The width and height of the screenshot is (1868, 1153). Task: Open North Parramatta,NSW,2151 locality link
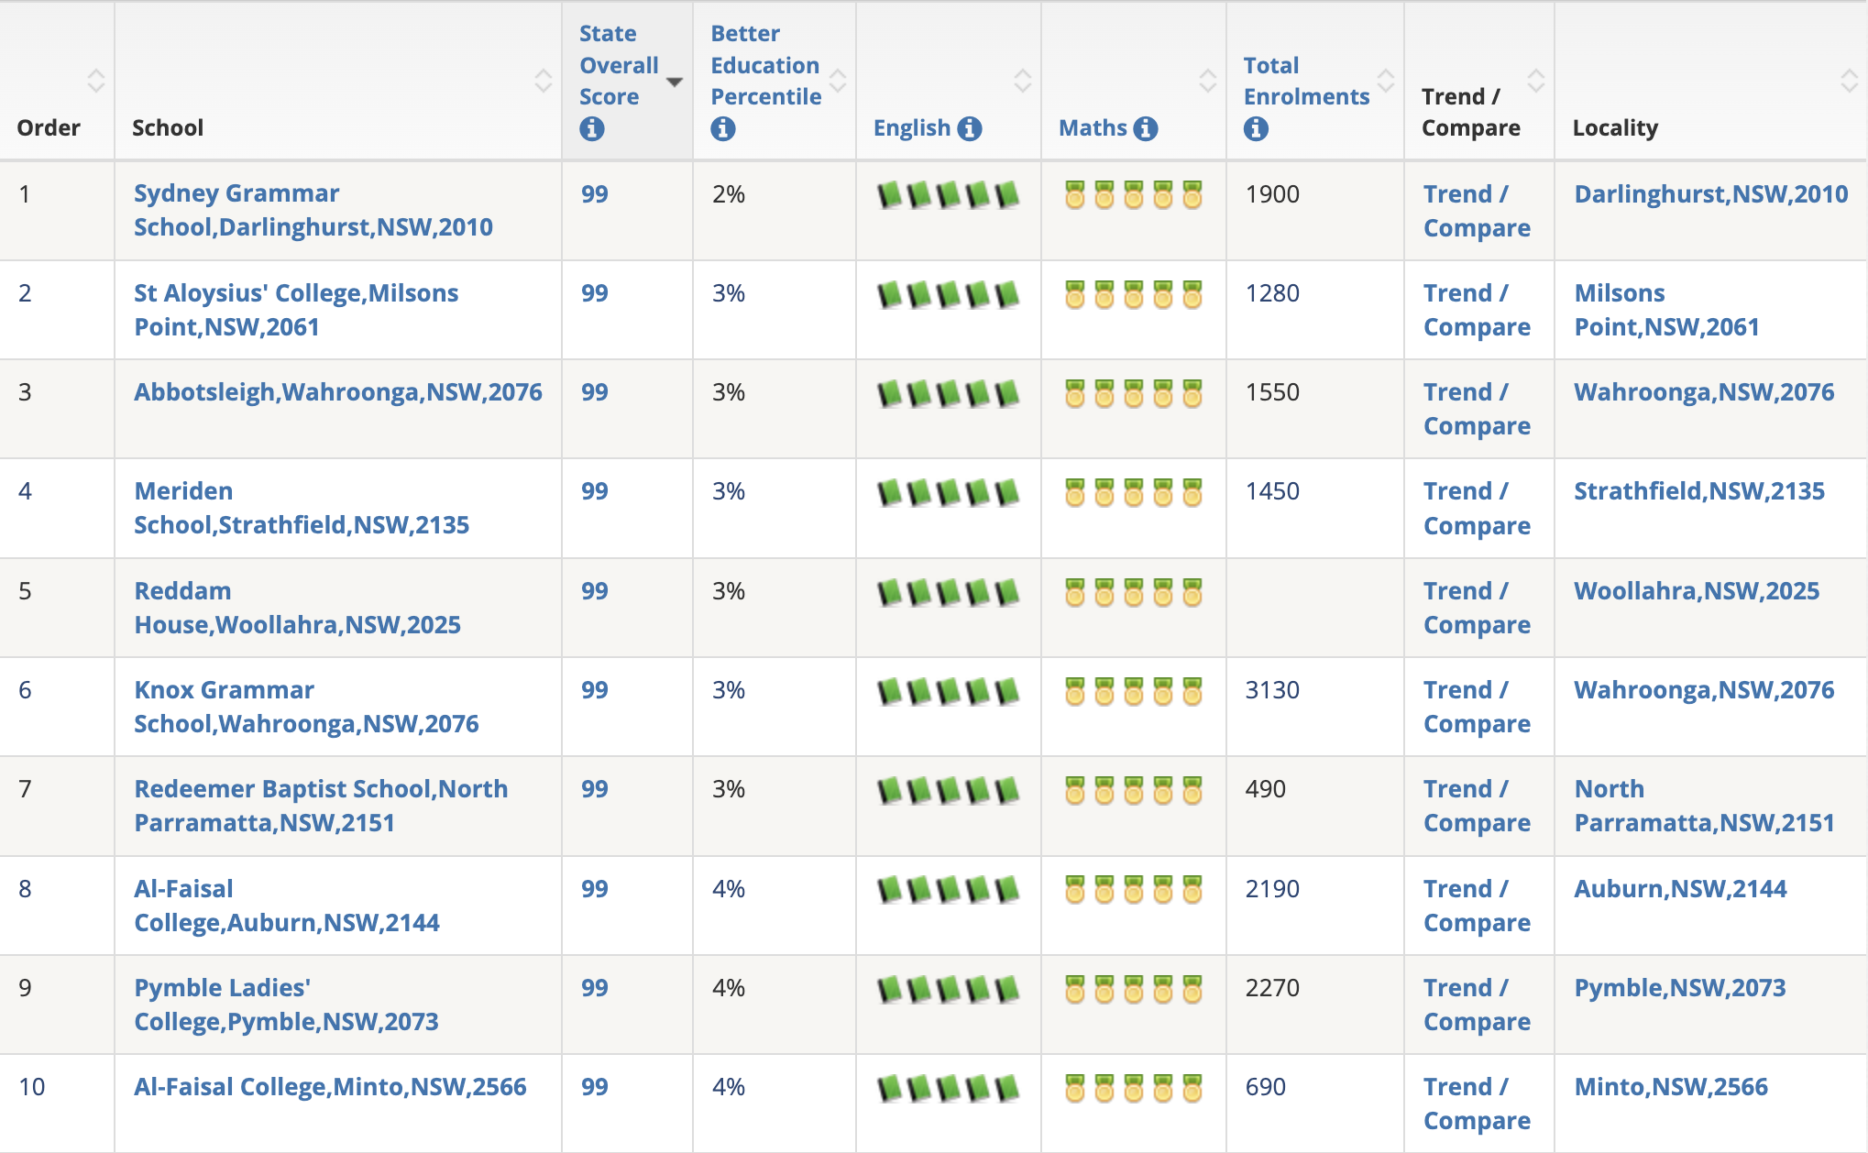click(x=1705, y=806)
